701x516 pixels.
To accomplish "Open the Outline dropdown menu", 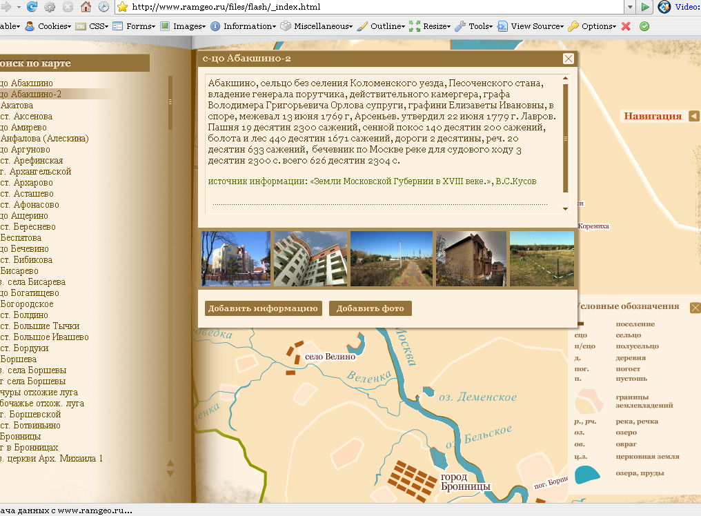I will click(382, 26).
